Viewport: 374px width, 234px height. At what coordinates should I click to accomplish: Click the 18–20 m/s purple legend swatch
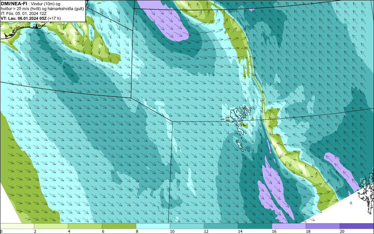click(x=323, y=226)
